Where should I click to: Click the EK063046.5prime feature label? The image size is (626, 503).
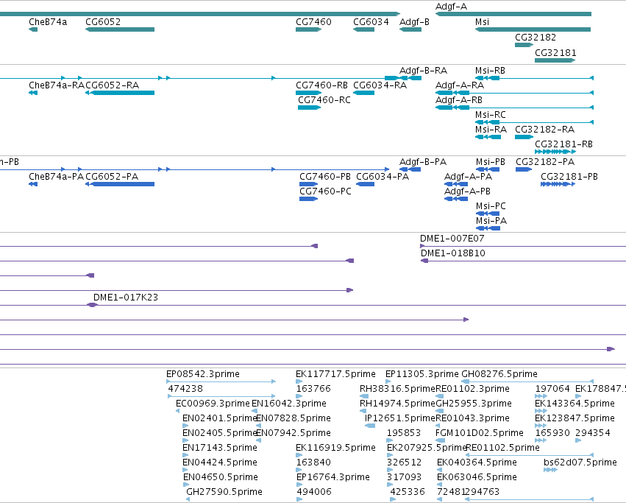[x=477, y=477]
